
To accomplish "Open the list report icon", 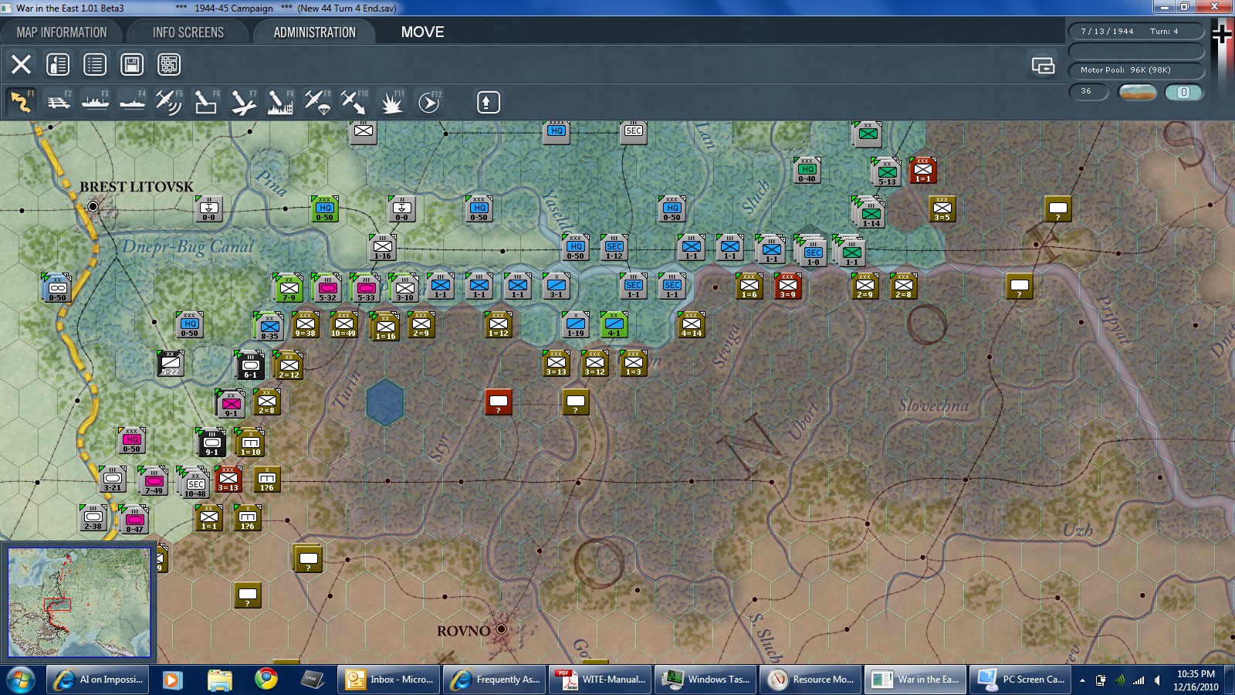I will 95,64.
